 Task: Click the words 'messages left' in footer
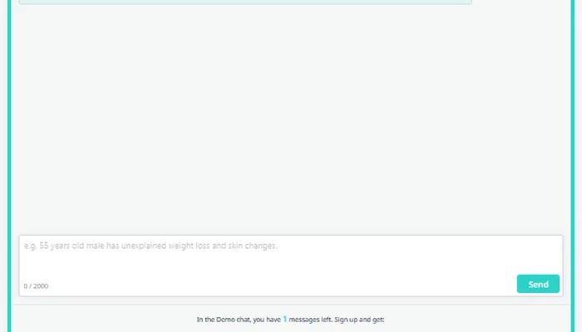point(311,320)
